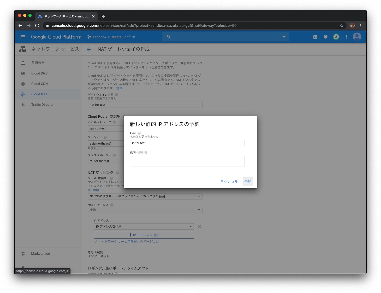Open the 詳細 link in description
Viewport: 381px width, 293px height.
point(120,88)
